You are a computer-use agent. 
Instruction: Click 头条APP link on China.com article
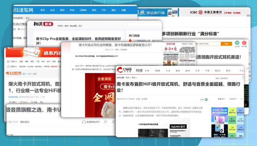pyautogui.click(x=233, y=99)
